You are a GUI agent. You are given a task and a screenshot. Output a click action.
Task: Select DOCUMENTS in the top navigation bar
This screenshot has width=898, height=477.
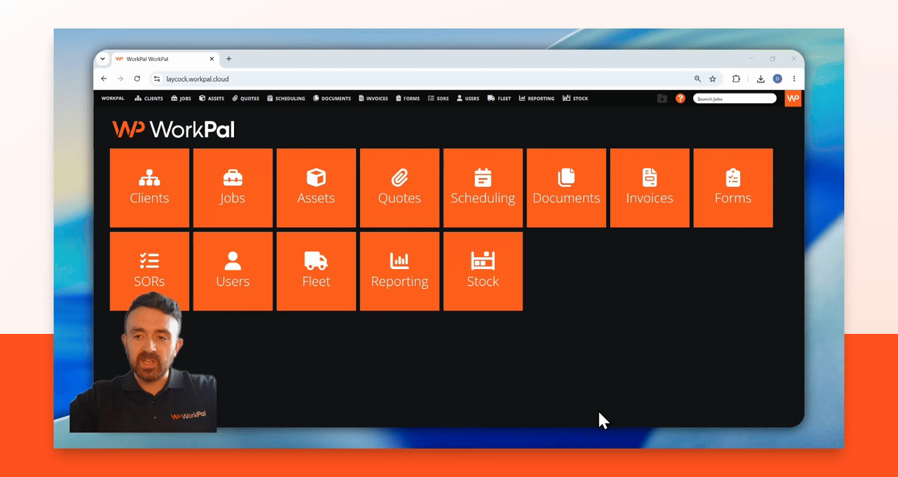332,99
